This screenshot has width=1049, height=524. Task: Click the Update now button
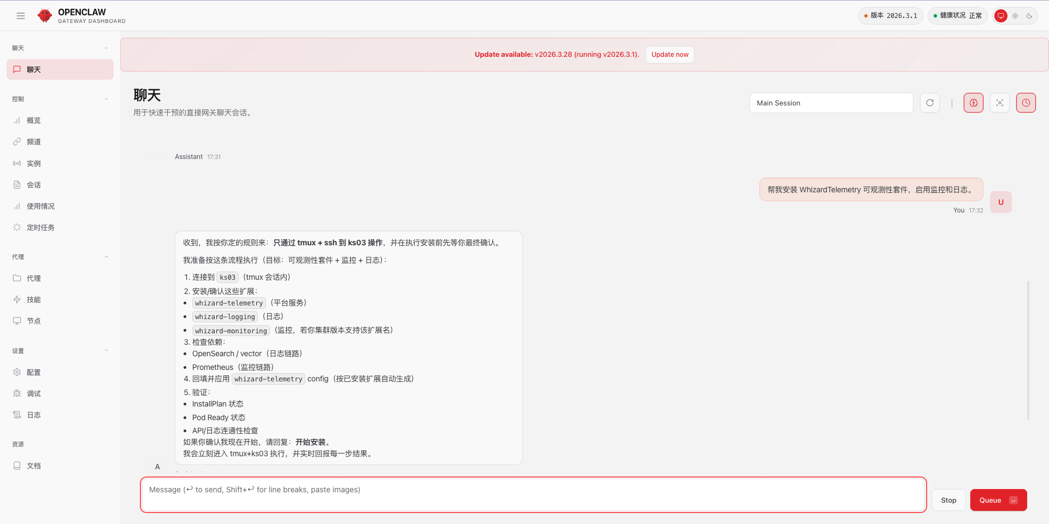pos(669,55)
